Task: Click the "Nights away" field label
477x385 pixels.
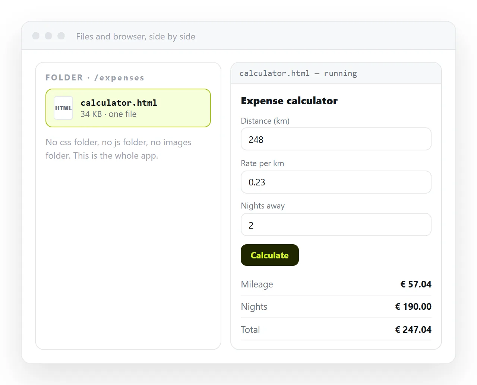Action: (263, 206)
